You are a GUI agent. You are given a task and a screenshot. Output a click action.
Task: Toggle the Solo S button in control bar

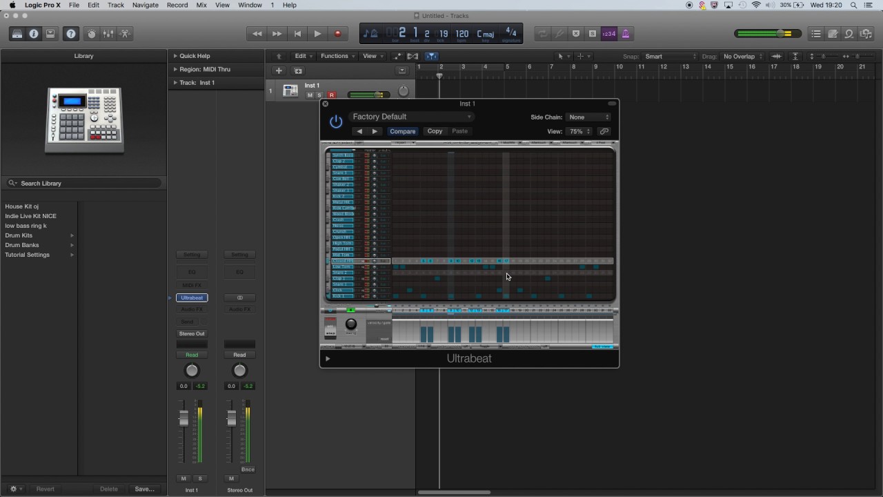tap(593, 34)
